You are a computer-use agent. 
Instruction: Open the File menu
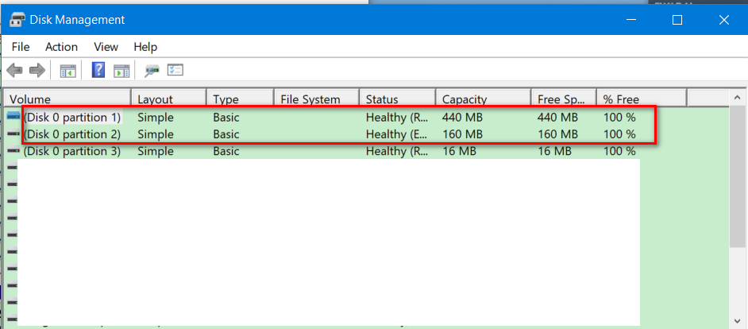click(x=21, y=47)
